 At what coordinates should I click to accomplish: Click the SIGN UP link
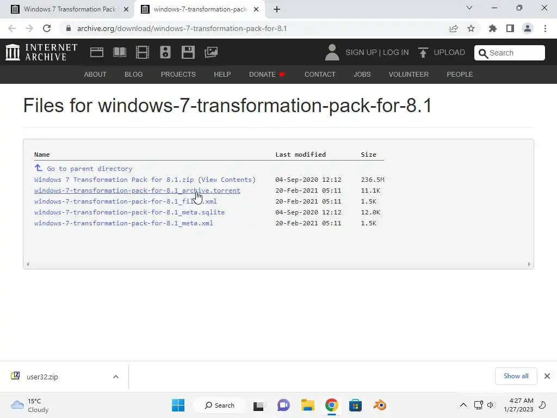coord(361,52)
